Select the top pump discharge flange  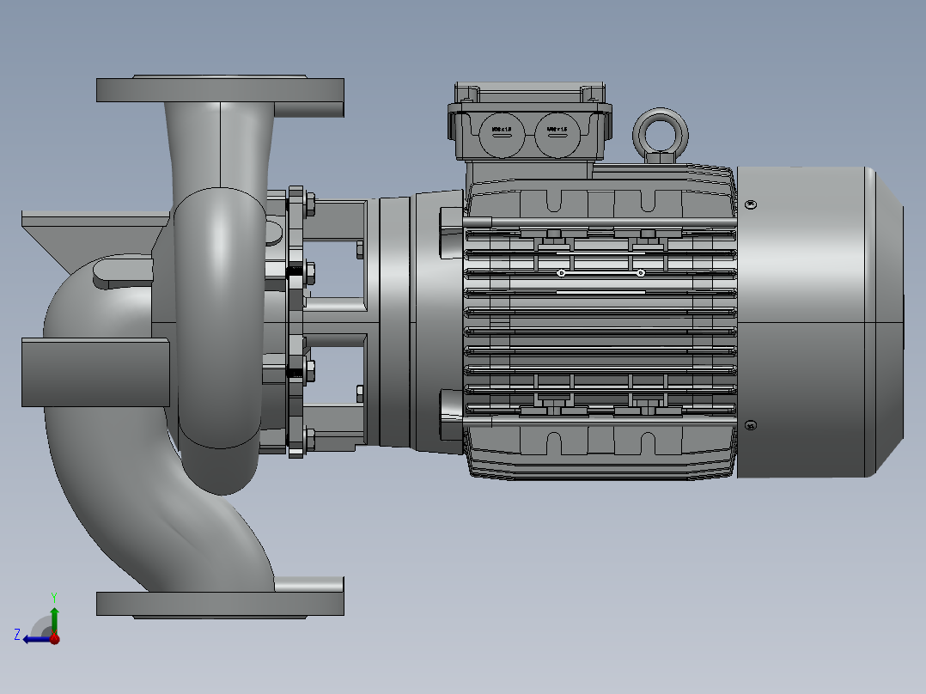coord(220,89)
